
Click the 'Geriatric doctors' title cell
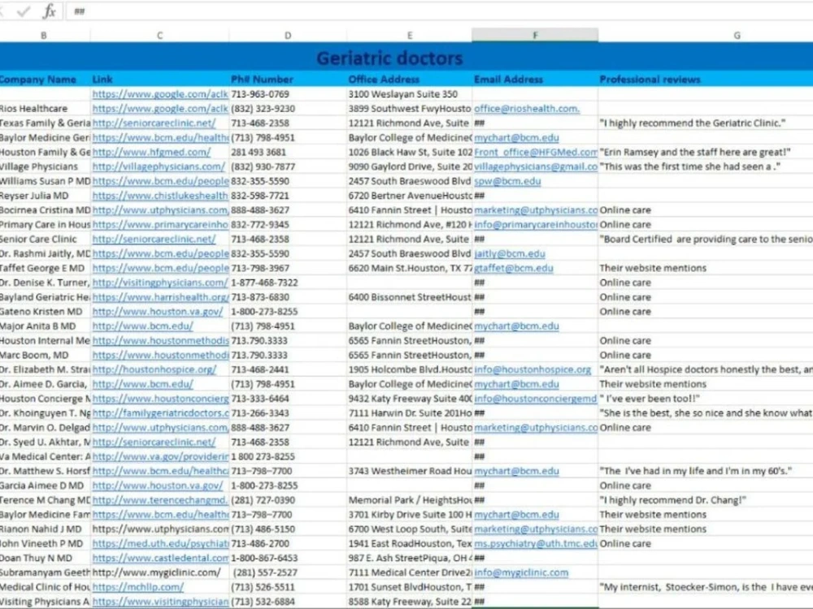(390, 58)
